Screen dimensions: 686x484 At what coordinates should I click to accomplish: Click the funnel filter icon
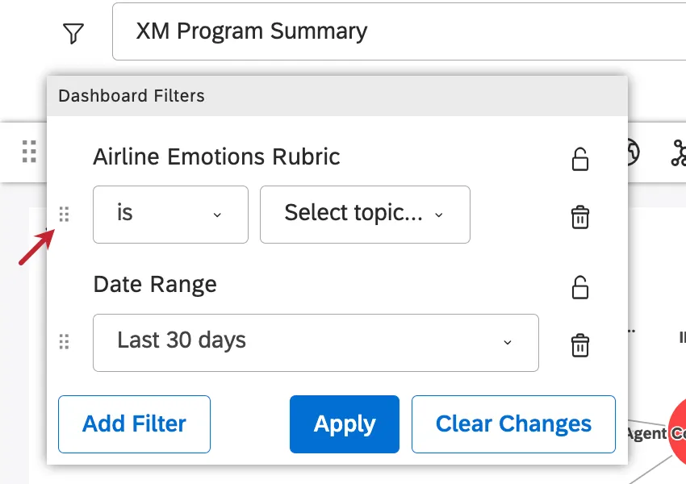coord(73,33)
